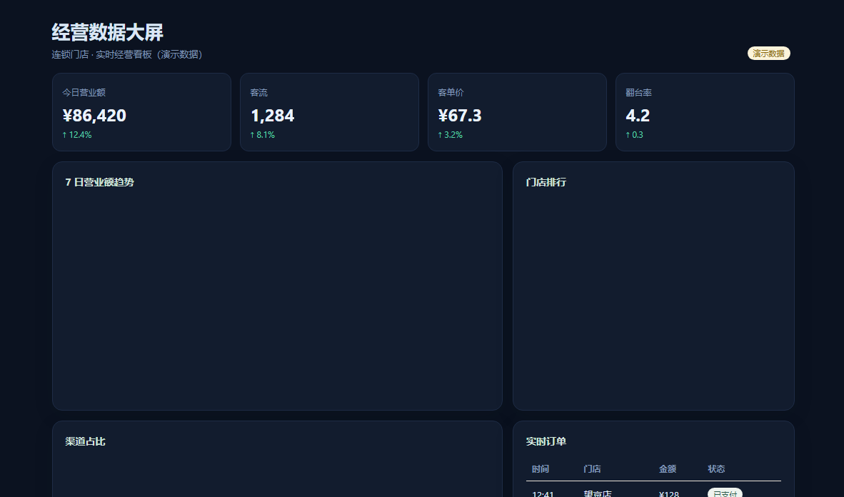This screenshot has height=497, width=844.
Task: Click the 今日营业额 card label
Action: click(x=84, y=93)
